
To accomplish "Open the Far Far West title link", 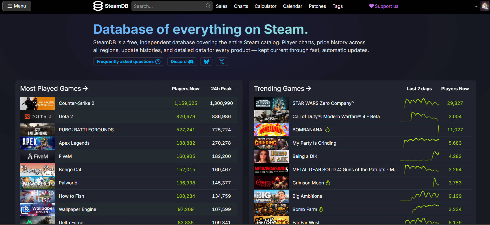I will pos(306,222).
